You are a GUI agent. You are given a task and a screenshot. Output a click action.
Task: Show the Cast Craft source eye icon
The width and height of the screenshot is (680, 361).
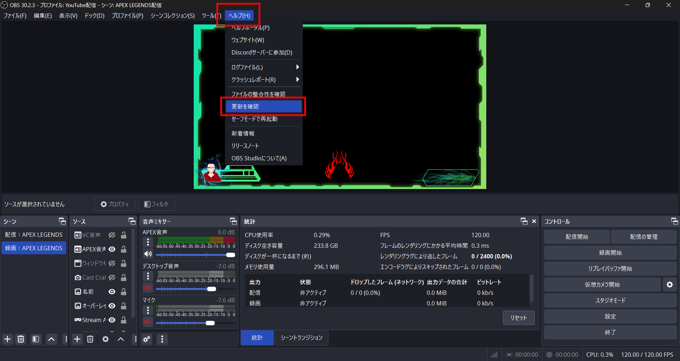point(112,277)
